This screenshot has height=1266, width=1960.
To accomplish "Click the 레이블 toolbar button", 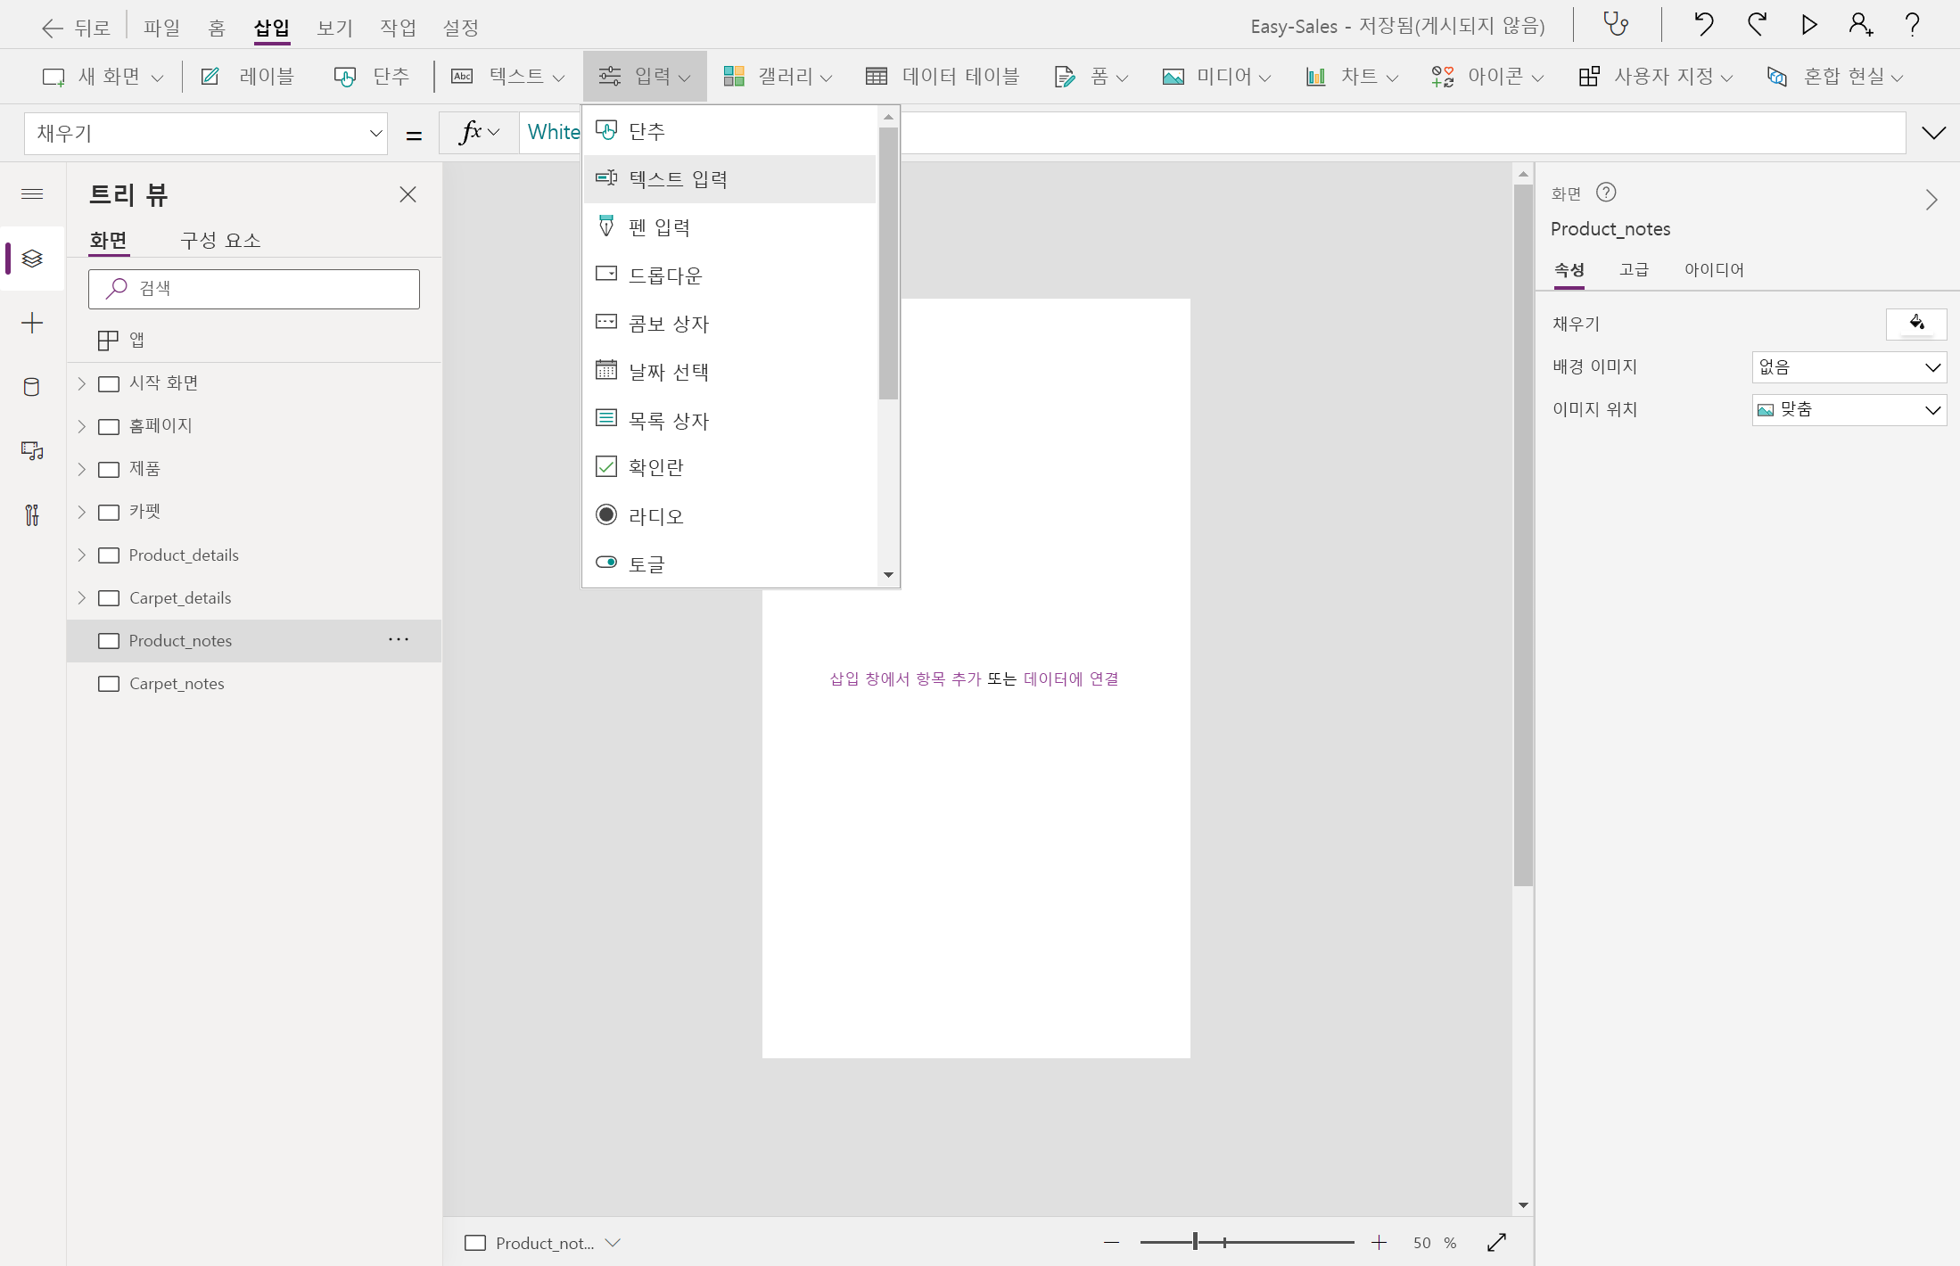I will coord(248,77).
